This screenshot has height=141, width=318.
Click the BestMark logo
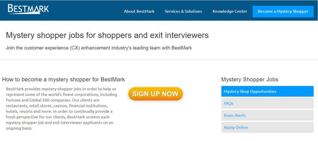coord(28,9)
